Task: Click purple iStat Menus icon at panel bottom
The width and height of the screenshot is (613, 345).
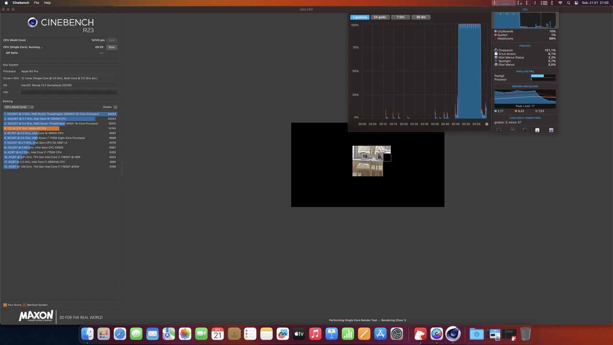Action: pos(551,130)
